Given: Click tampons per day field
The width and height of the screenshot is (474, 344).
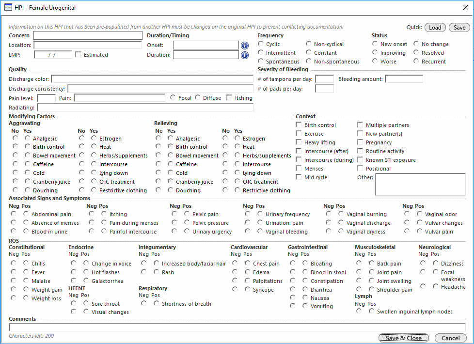Looking at the screenshot, I should [x=324, y=79].
